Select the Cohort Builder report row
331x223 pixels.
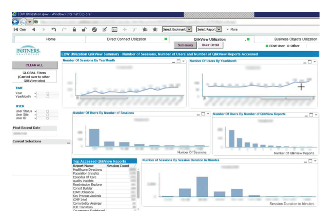[104, 188]
